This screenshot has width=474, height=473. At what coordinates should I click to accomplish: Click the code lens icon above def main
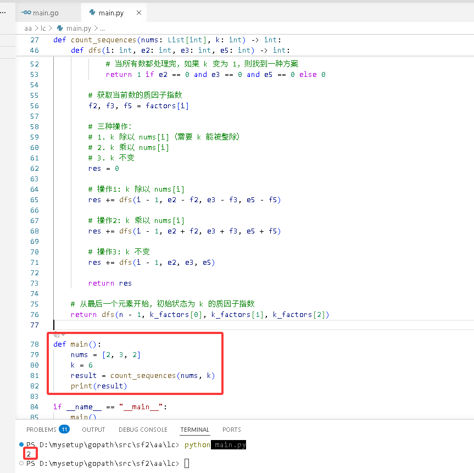[x=57, y=335]
